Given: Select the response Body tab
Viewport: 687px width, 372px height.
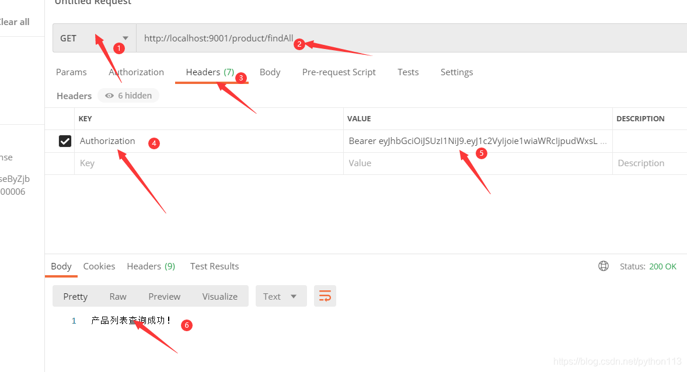Looking at the screenshot, I should click(x=61, y=266).
